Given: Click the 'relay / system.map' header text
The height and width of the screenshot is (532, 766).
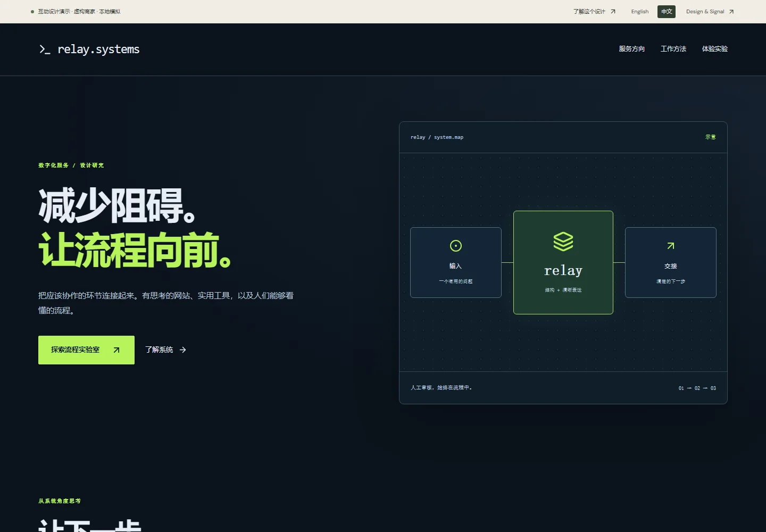Looking at the screenshot, I should [437, 137].
